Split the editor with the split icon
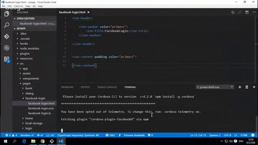Image resolution: width=258 pixels, height=145 pixels. 247,12
